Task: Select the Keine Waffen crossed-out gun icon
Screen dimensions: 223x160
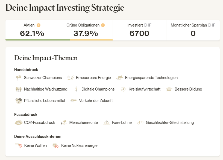Action: point(19,145)
